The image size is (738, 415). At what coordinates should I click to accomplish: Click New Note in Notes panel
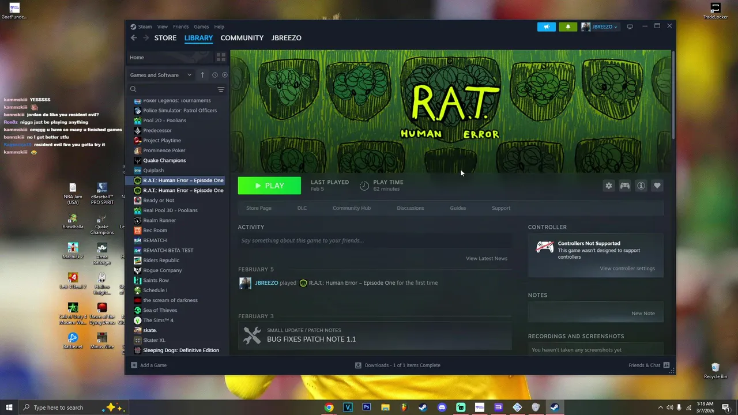coord(643,314)
